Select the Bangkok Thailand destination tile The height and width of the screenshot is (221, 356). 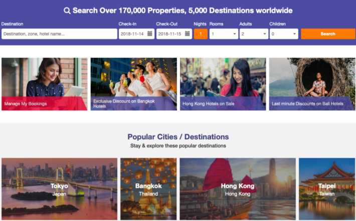pyautogui.click(x=148, y=189)
